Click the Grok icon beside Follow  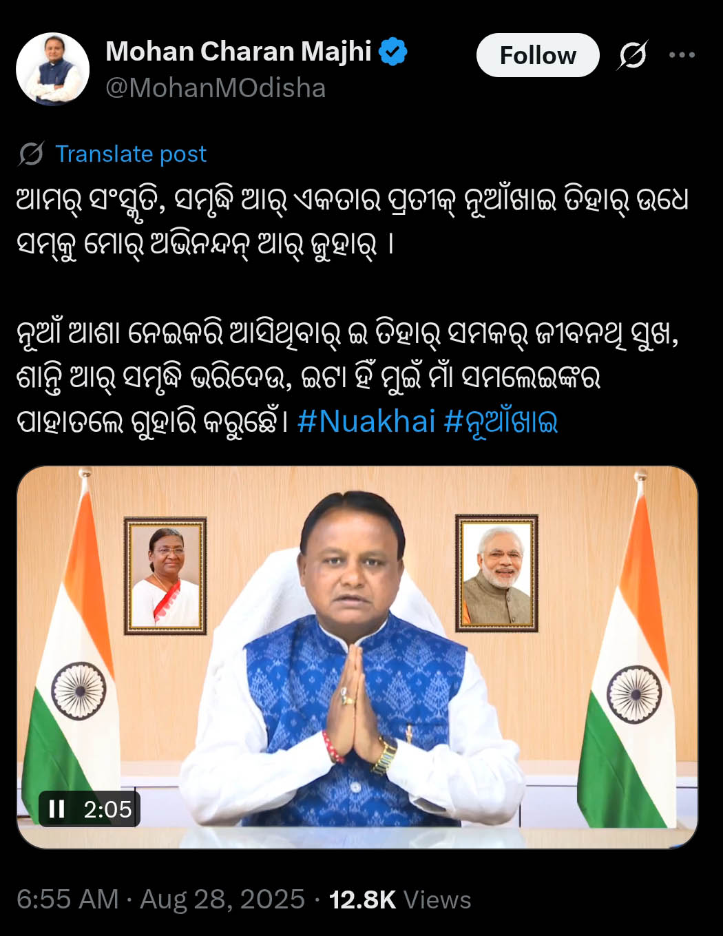(x=632, y=55)
